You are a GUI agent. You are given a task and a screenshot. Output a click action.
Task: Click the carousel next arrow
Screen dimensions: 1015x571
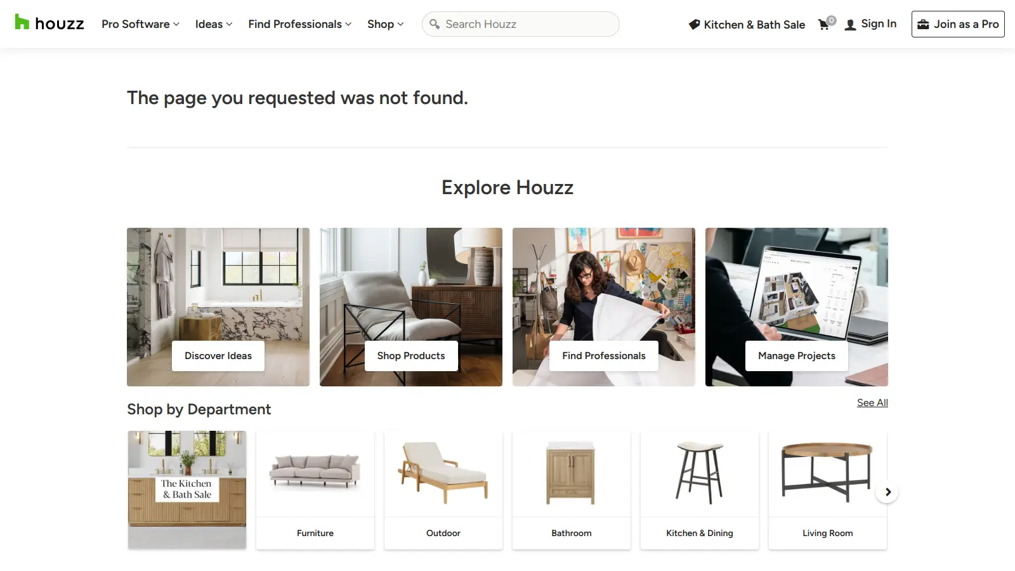(x=887, y=491)
